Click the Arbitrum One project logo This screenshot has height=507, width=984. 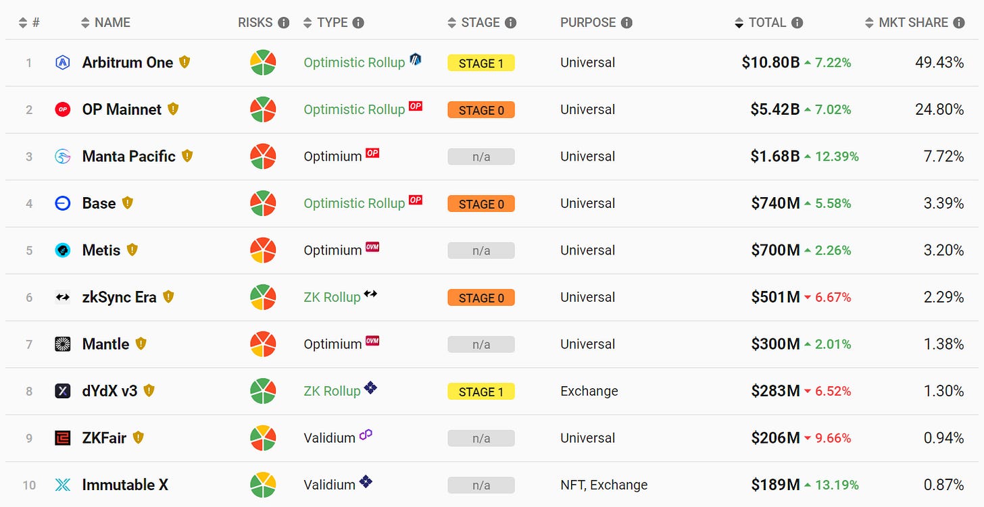(x=62, y=63)
